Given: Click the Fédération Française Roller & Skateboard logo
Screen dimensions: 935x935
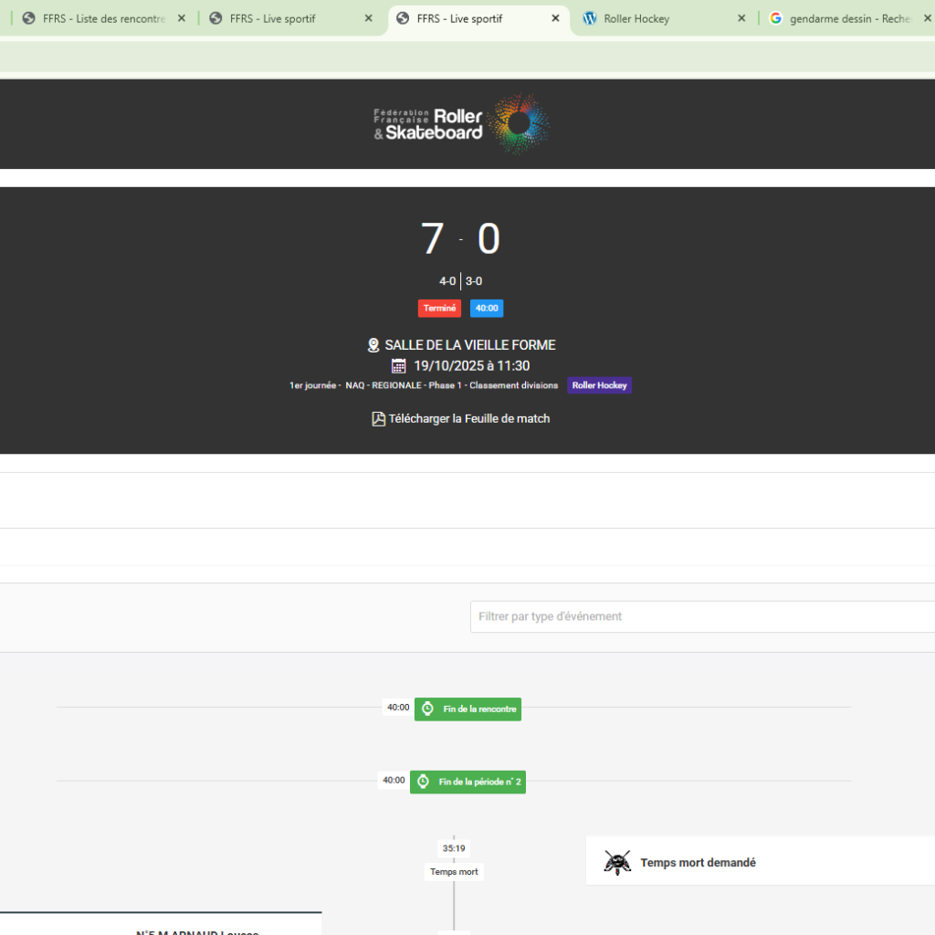Looking at the screenshot, I should click(x=461, y=123).
